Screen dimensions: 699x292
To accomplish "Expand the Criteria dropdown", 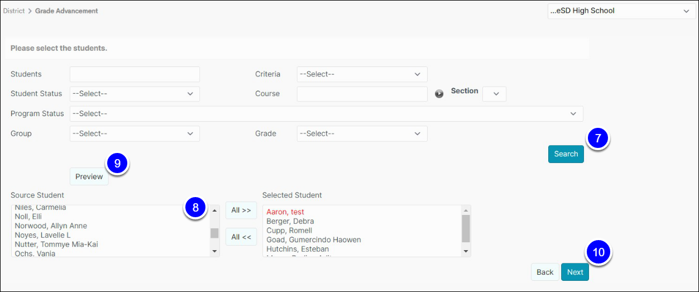I will (362, 74).
